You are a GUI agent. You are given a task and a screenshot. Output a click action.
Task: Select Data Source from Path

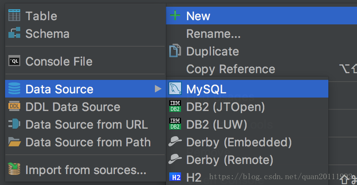click(x=85, y=142)
